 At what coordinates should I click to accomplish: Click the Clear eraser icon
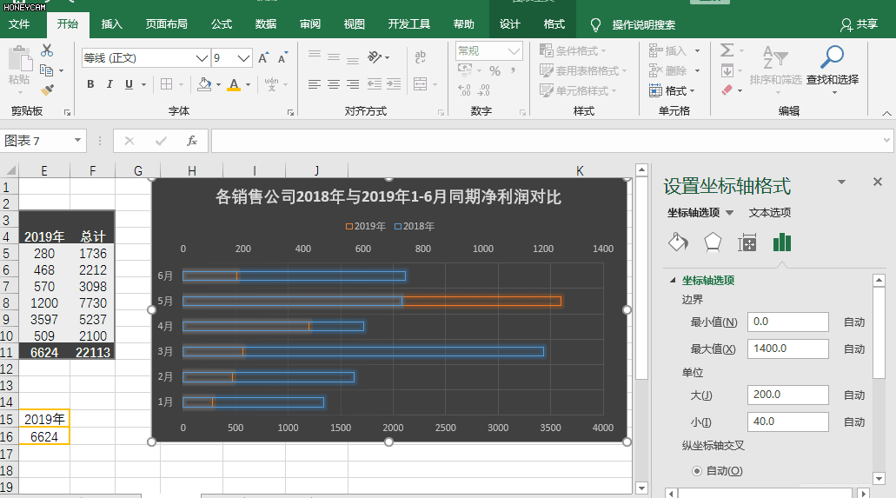tap(727, 90)
